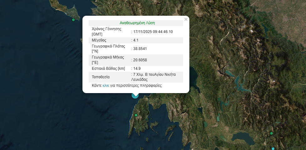Screen dimensions: 306x150
Task: Click the origin time value 17/11/2025 09:44:46.10
Action: tap(153, 32)
